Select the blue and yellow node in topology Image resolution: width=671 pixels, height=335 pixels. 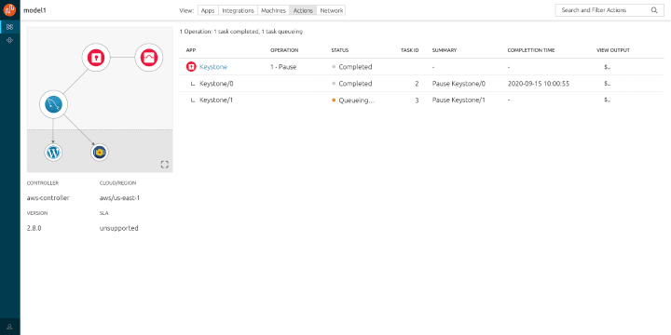(x=100, y=152)
